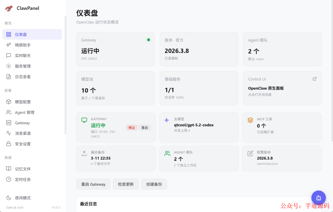Click the 最近日志 section heading
The image size is (333, 212).
pyautogui.click(x=88, y=204)
